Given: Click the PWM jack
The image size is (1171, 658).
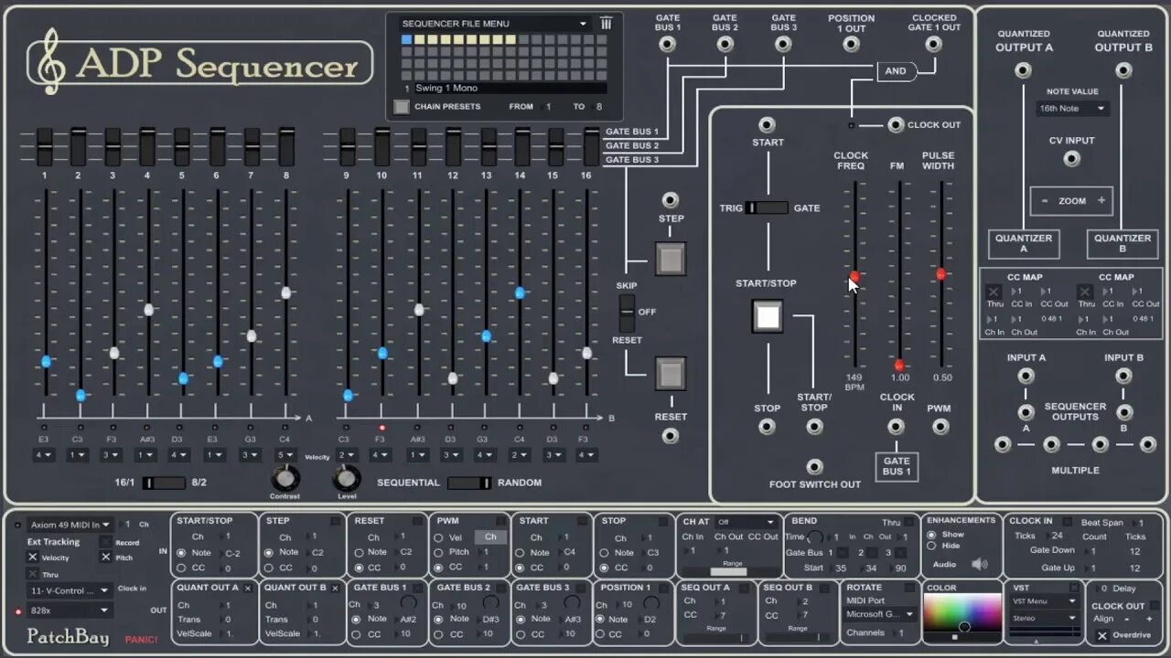Looking at the screenshot, I should click(x=940, y=427).
